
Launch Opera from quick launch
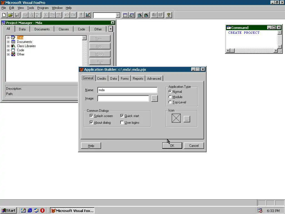(x=43, y=211)
